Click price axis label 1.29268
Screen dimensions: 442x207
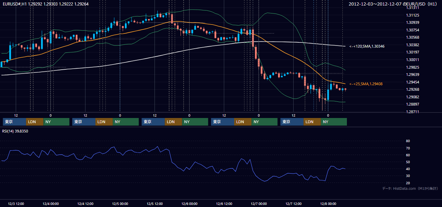[412, 89]
